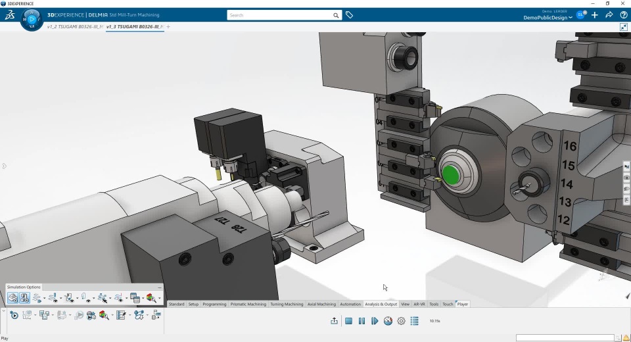Open the Prismatic Machining tab
Screen dimensions: 631x342
(248, 304)
